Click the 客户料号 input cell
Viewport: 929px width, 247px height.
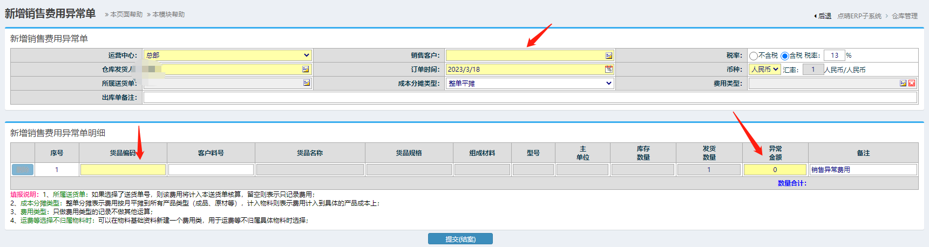(211, 169)
